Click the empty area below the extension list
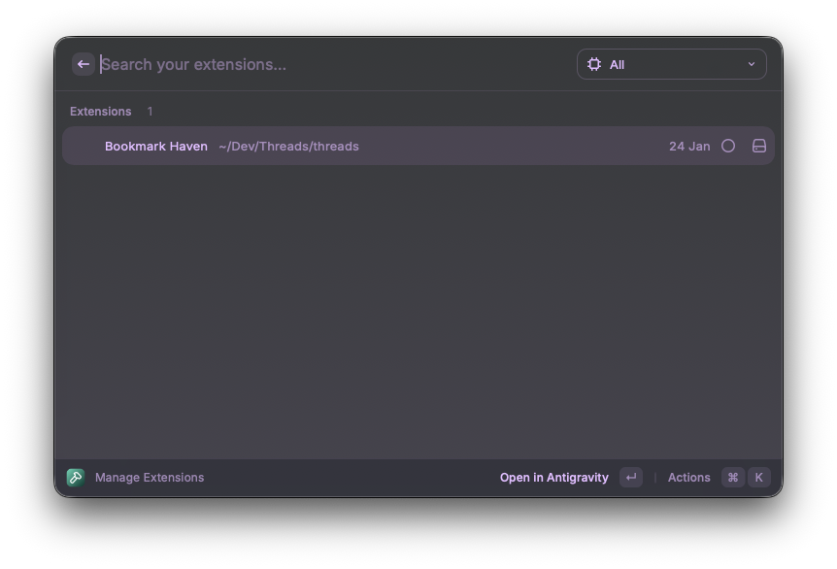This screenshot has width=837, height=569. pyautogui.click(x=418, y=311)
